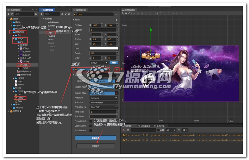
Task: Click the blue 编辑 button beside Group
Action: (114, 63)
